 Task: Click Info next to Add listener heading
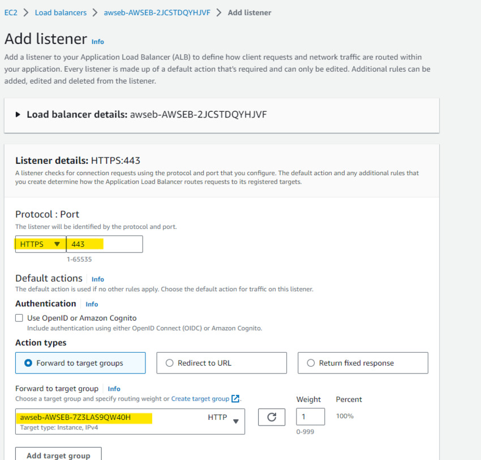[97, 42]
